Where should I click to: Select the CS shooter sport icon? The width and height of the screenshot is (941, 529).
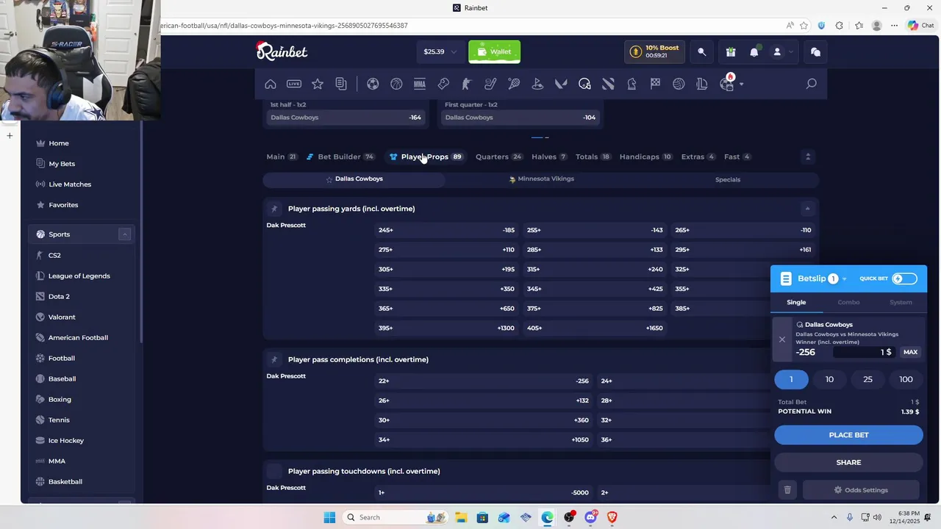467,84
